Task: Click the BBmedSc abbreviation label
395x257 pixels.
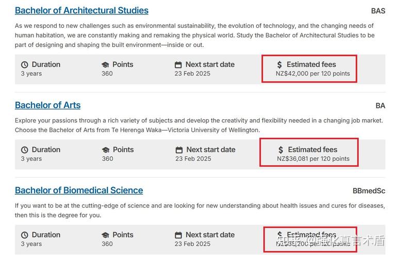Action: click(369, 191)
